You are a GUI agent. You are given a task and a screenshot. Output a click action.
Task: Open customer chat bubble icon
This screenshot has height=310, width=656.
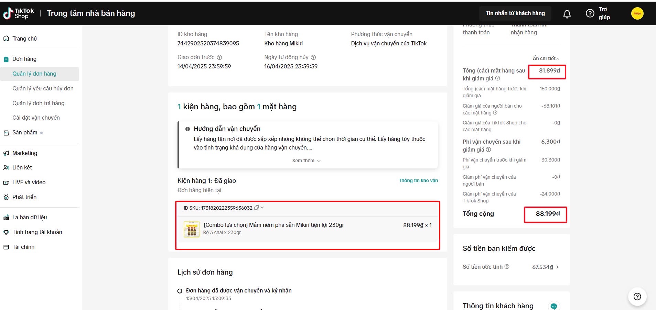pos(553,306)
